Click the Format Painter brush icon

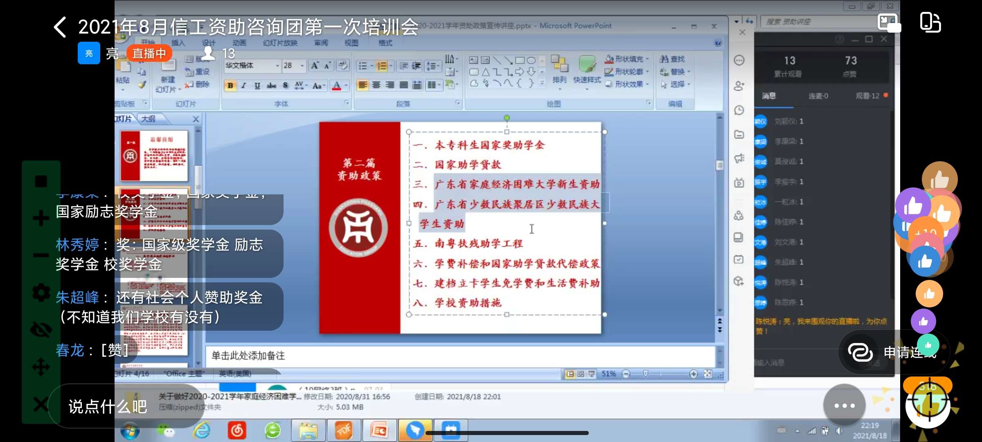[x=142, y=85]
